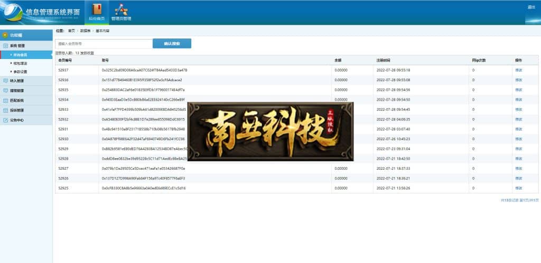
Task: Open the 投诉管理 sidebar section
Action: [x=26, y=111]
